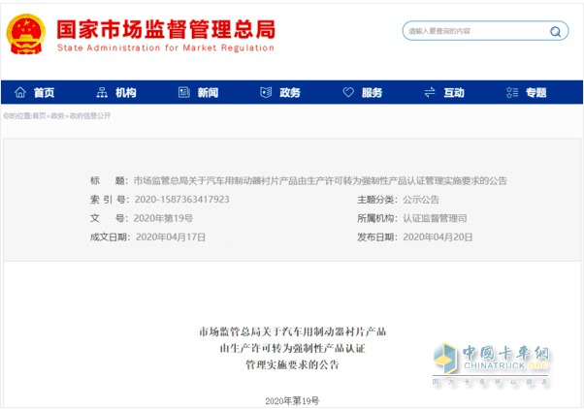Click the organization chart icon beside 机构
Screen dimensions: 584x409
(102, 93)
